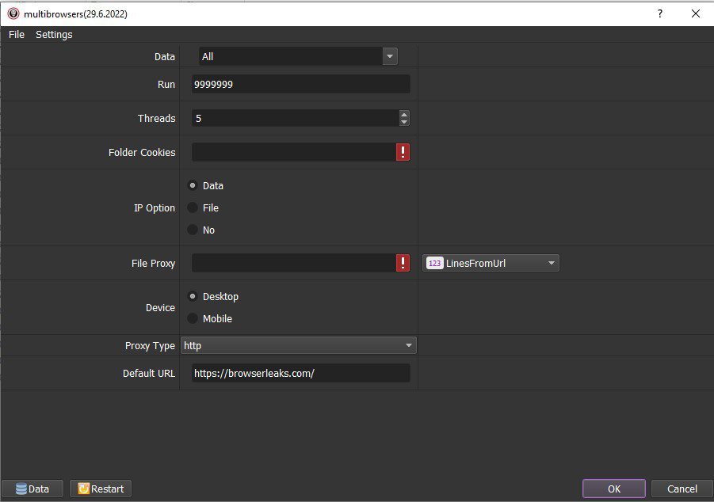
Task: Expand the Data All dropdown
Action: click(x=298, y=56)
